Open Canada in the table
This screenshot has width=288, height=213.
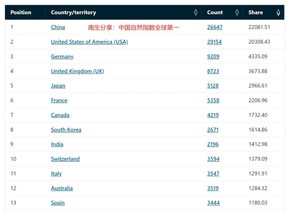(60, 115)
